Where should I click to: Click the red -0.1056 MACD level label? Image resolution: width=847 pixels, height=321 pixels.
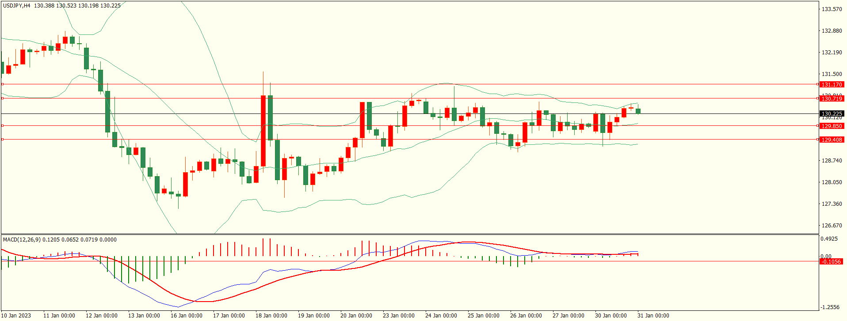point(831,262)
